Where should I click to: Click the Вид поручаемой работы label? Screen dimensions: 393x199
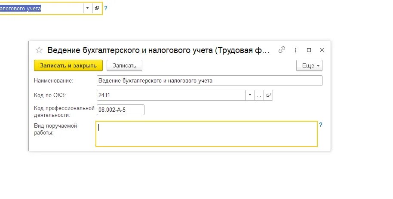click(x=55, y=129)
